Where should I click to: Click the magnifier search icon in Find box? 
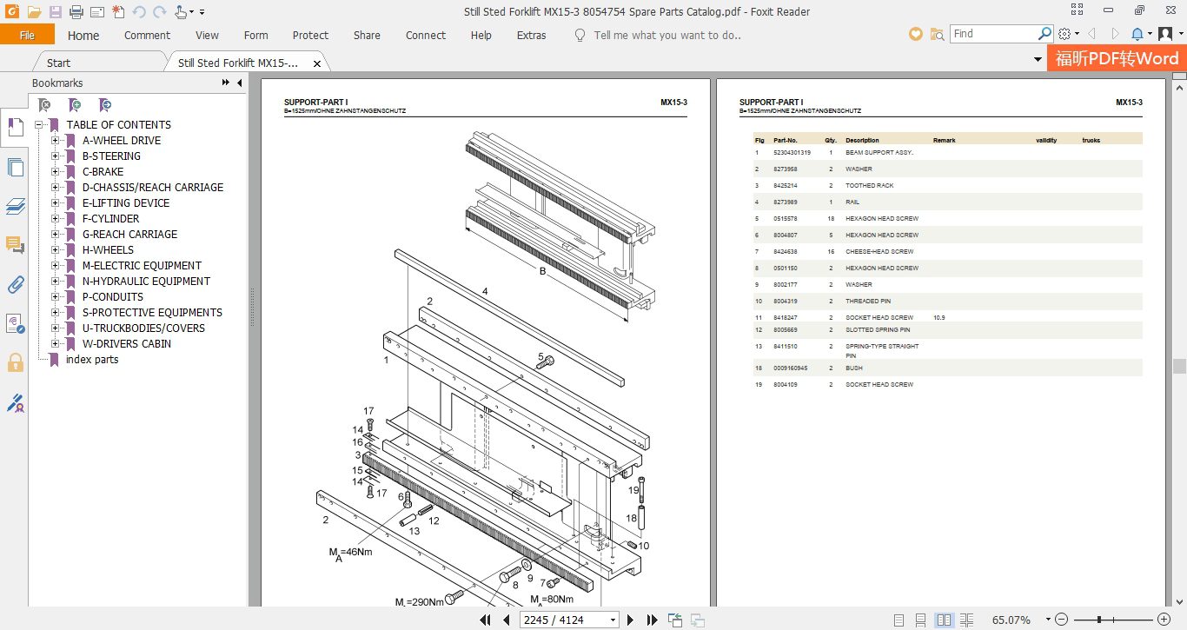[1044, 34]
